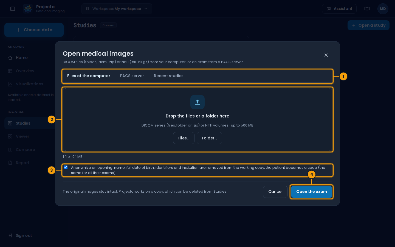395x247 pixels.
Task: Click the upload arrow icon
Action: click(x=198, y=102)
